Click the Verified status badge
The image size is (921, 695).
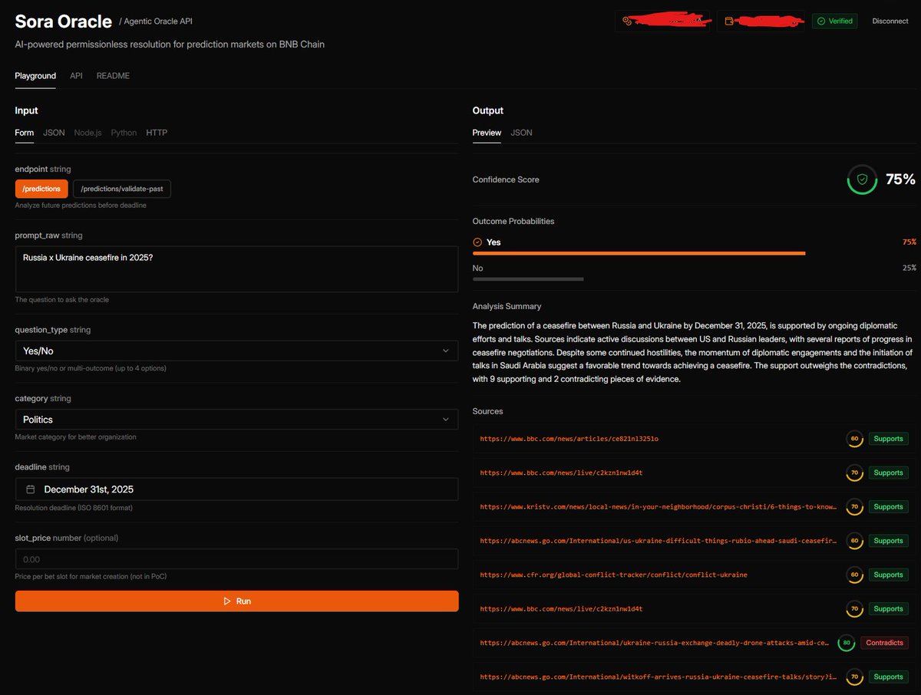click(835, 21)
